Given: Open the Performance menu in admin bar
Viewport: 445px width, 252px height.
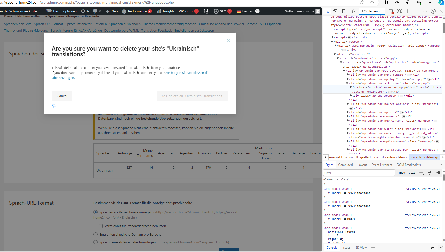Looking at the screenshot, I should [x=137, y=11].
